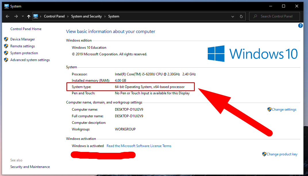The image size is (308, 176).
Task: Select the 'Windows 10 Education' text
Action: (x=89, y=47)
